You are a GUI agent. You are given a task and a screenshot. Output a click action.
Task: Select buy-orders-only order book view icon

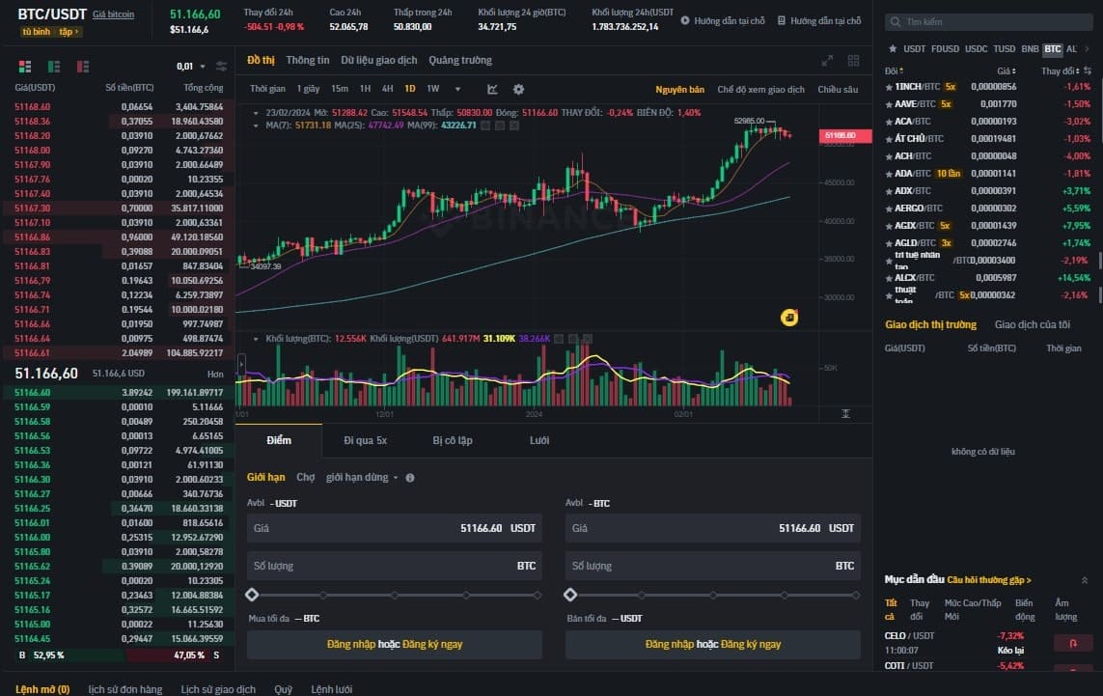tap(53, 67)
